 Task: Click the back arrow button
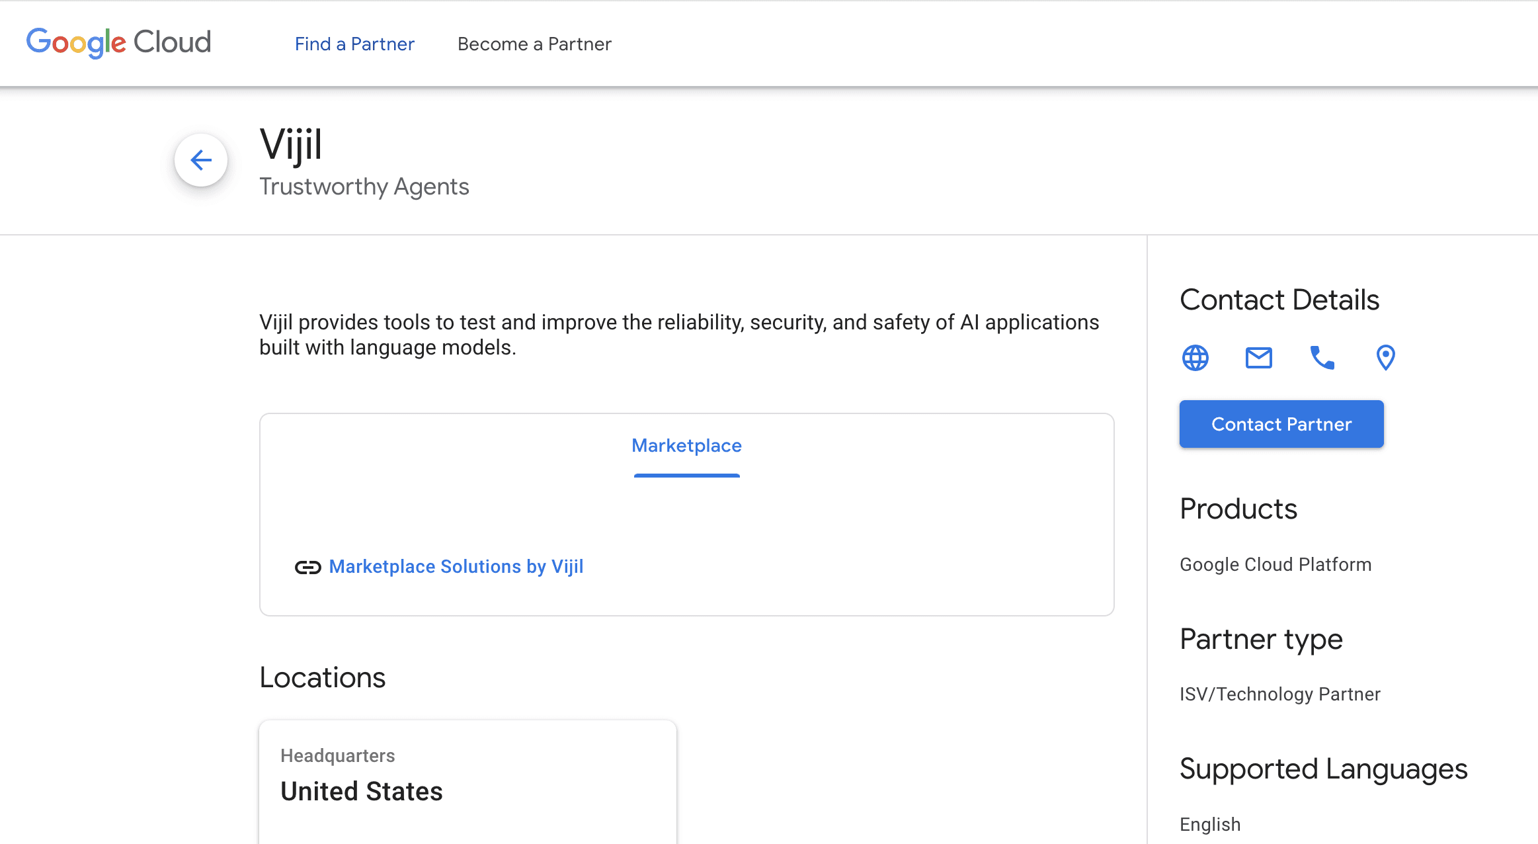coord(201,160)
